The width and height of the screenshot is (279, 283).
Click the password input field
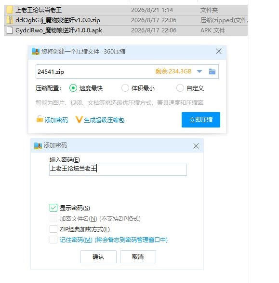(118, 170)
